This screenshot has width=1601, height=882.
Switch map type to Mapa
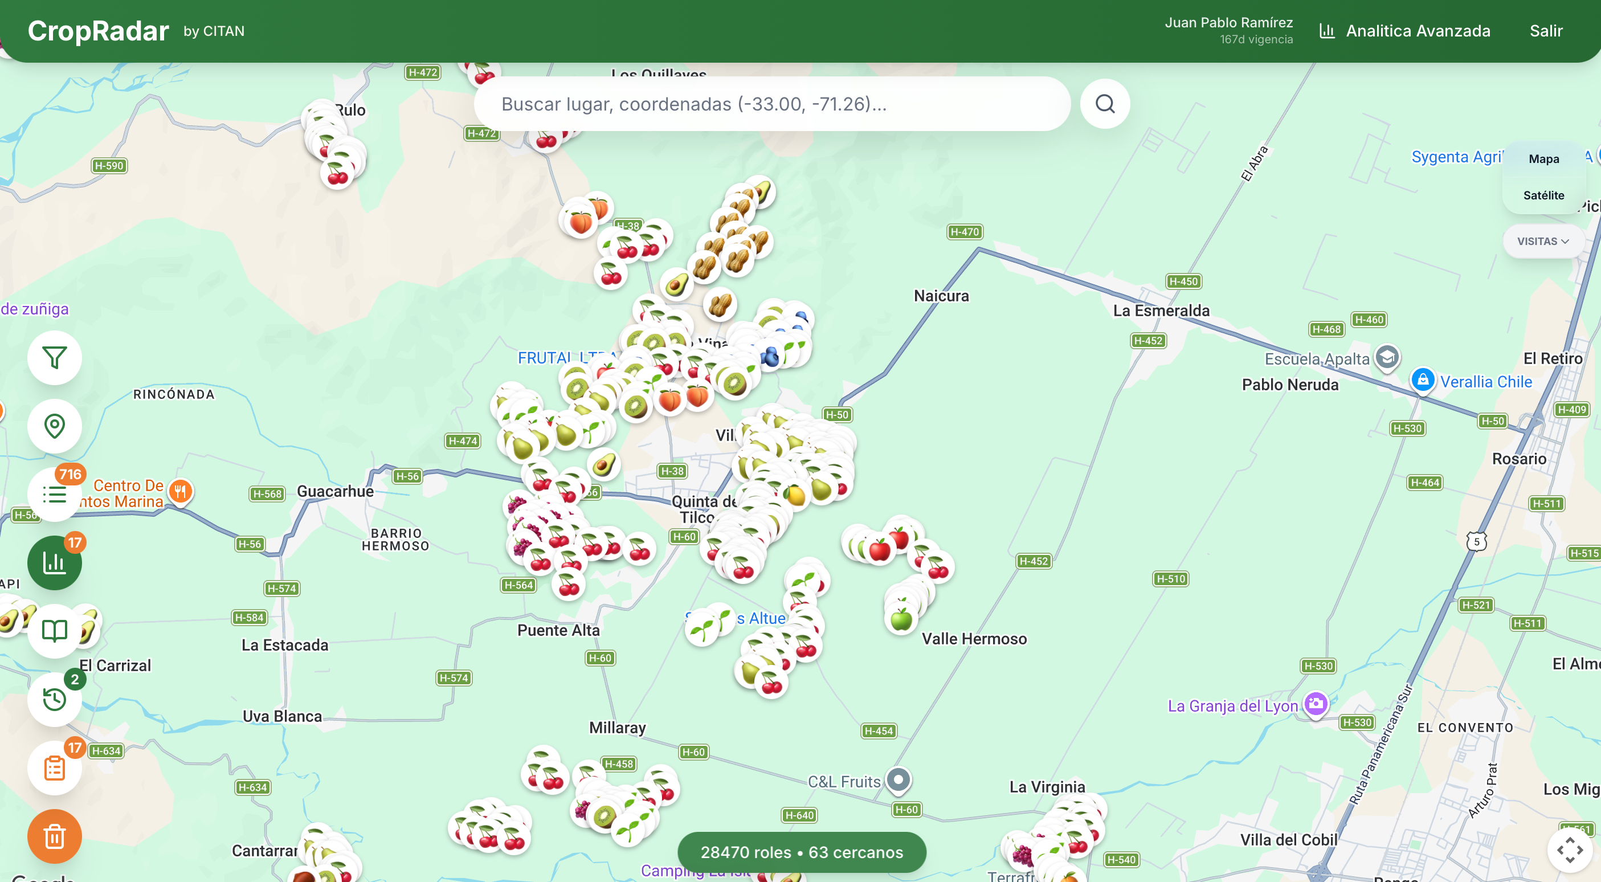[1543, 158]
